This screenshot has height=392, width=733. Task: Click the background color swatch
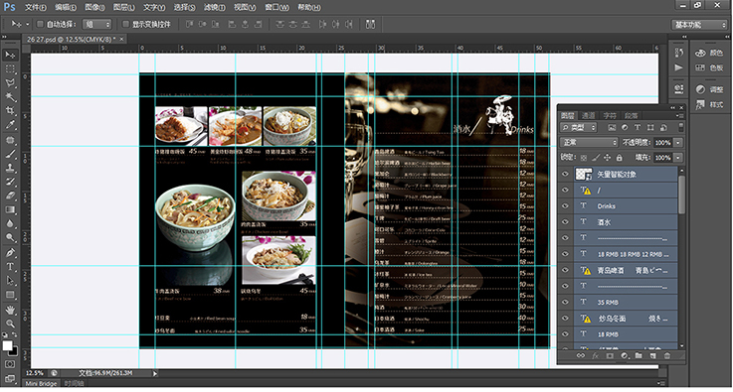[15, 352]
